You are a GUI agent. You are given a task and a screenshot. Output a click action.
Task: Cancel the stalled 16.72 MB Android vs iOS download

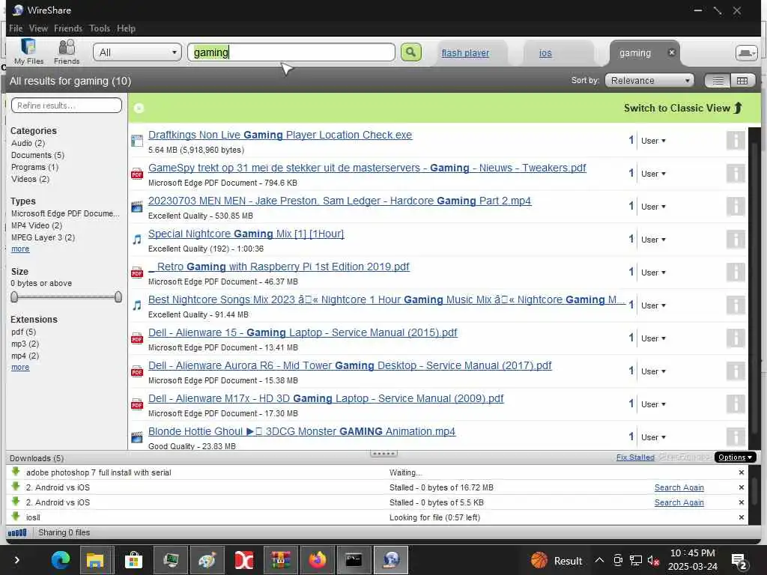pos(741,487)
